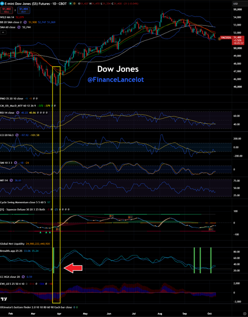Click the 60.00 level on the RSI scale
The height and width of the screenshot is (317, 248).
[x=236, y=116]
